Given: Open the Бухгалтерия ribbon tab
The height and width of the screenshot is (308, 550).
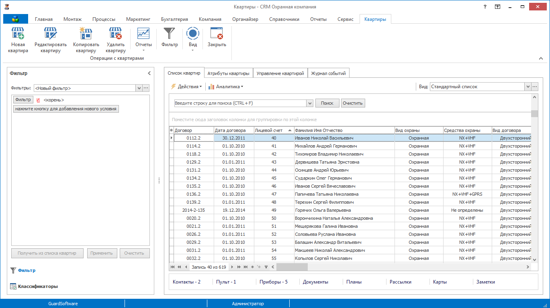Looking at the screenshot, I should [x=174, y=19].
